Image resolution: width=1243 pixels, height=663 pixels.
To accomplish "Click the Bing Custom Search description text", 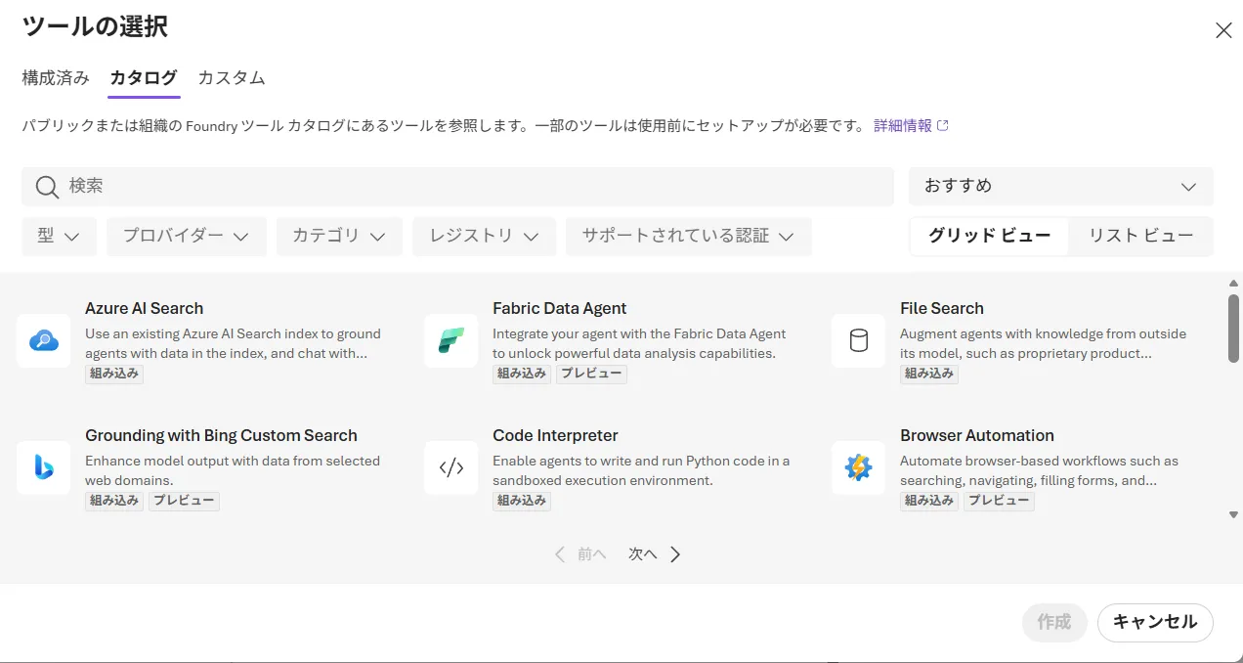I will pyautogui.click(x=233, y=470).
